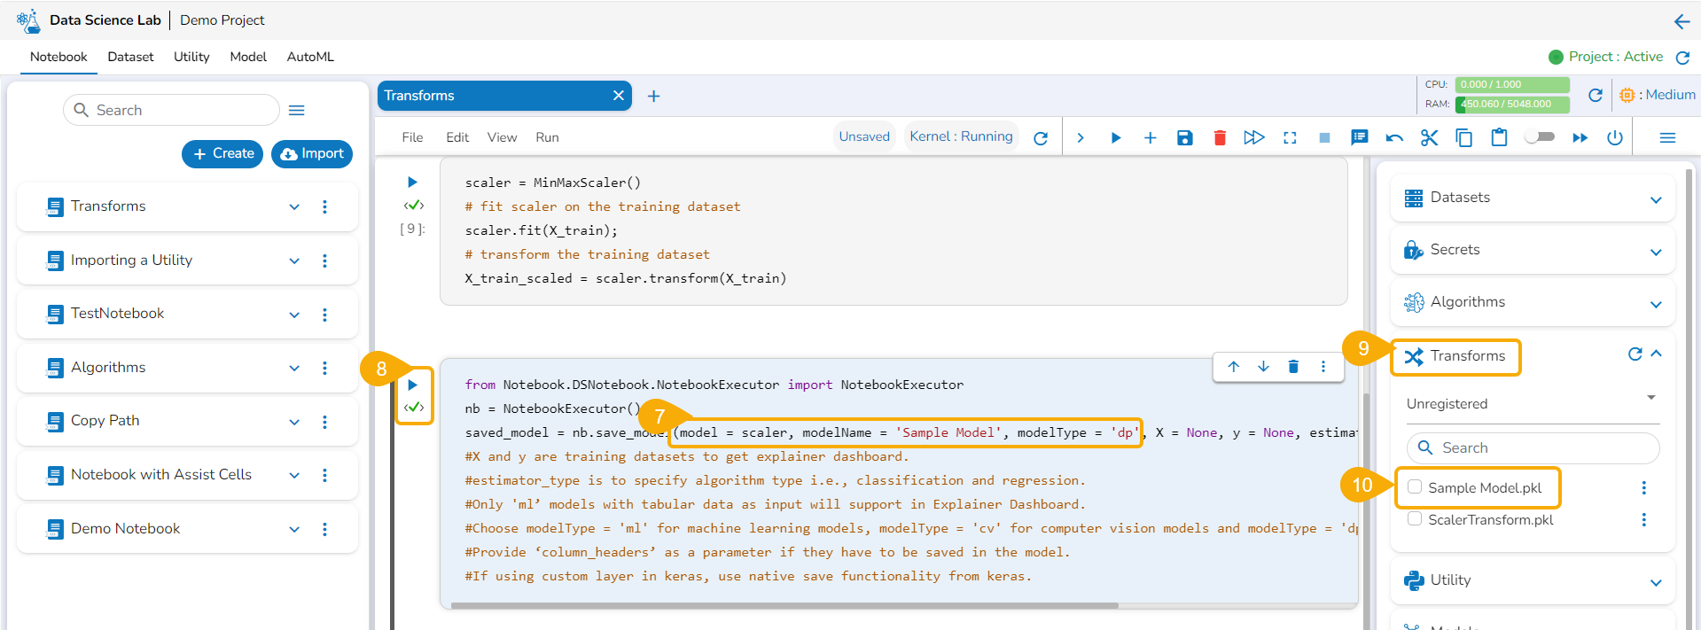Toggle the switch in notebook toolbar
The image size is (1701, 630).
tap(1540, 136)
